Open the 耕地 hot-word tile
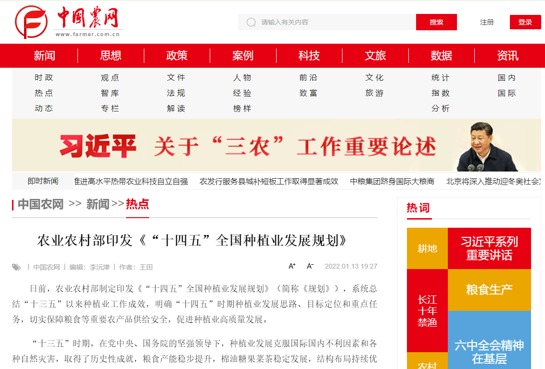 427,248
